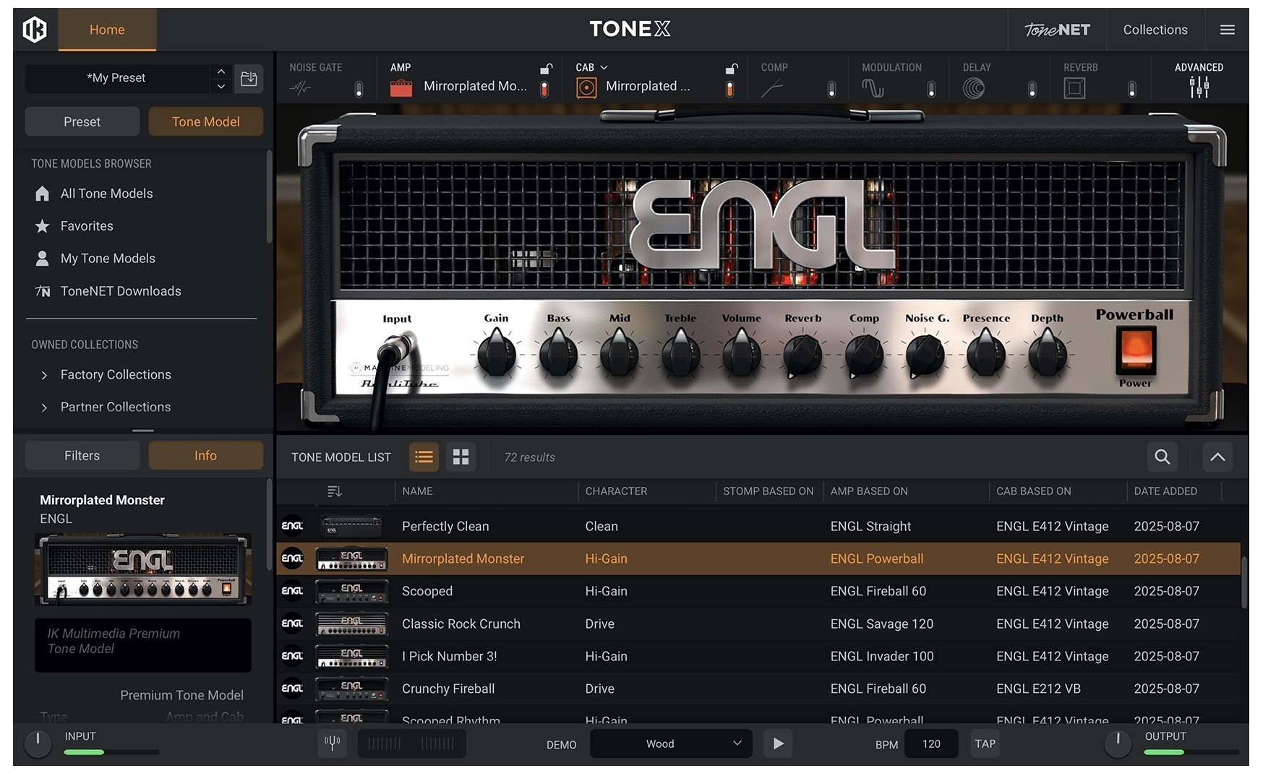Screen dimensions: 1263x776
Task: Sort by AMP BASED ON column header
Action: tap(869, 491)
